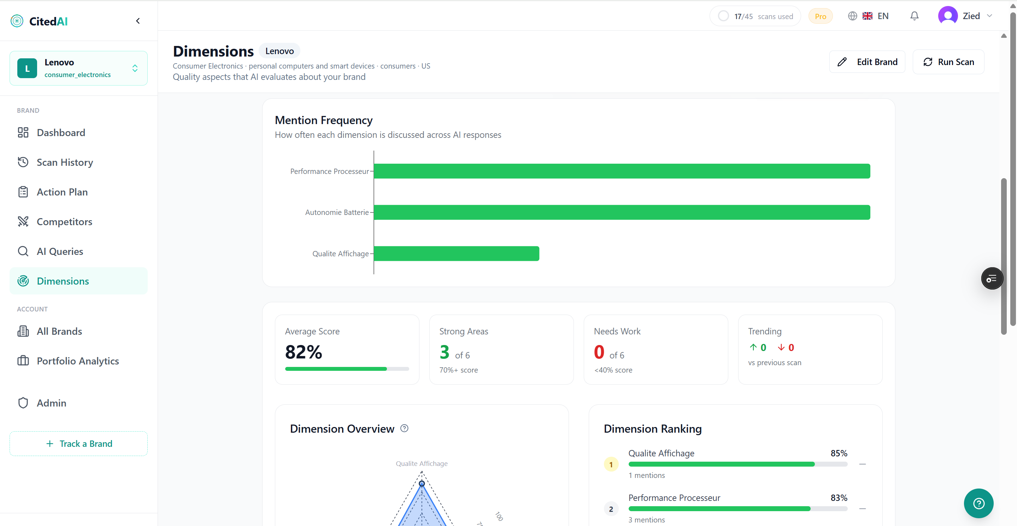The image size is (1017, 526).
Task: Click the Dimension Overview info icon
Action: click(404, 428)
